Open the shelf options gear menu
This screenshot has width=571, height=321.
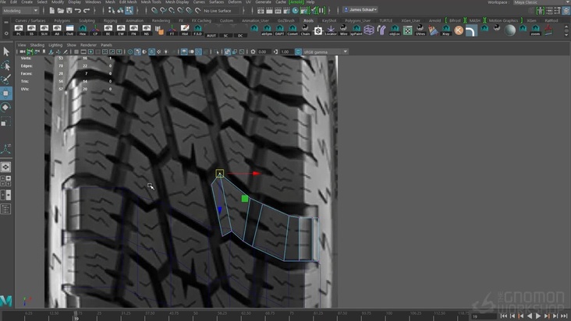pyautogui.click(x=5, y=34)
